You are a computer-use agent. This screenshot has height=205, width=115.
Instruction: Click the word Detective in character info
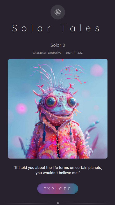pyautogui.click(x=55, y=53)
